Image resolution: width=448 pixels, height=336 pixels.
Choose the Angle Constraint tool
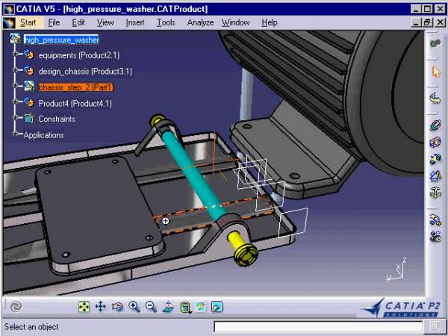pos(435,175)
